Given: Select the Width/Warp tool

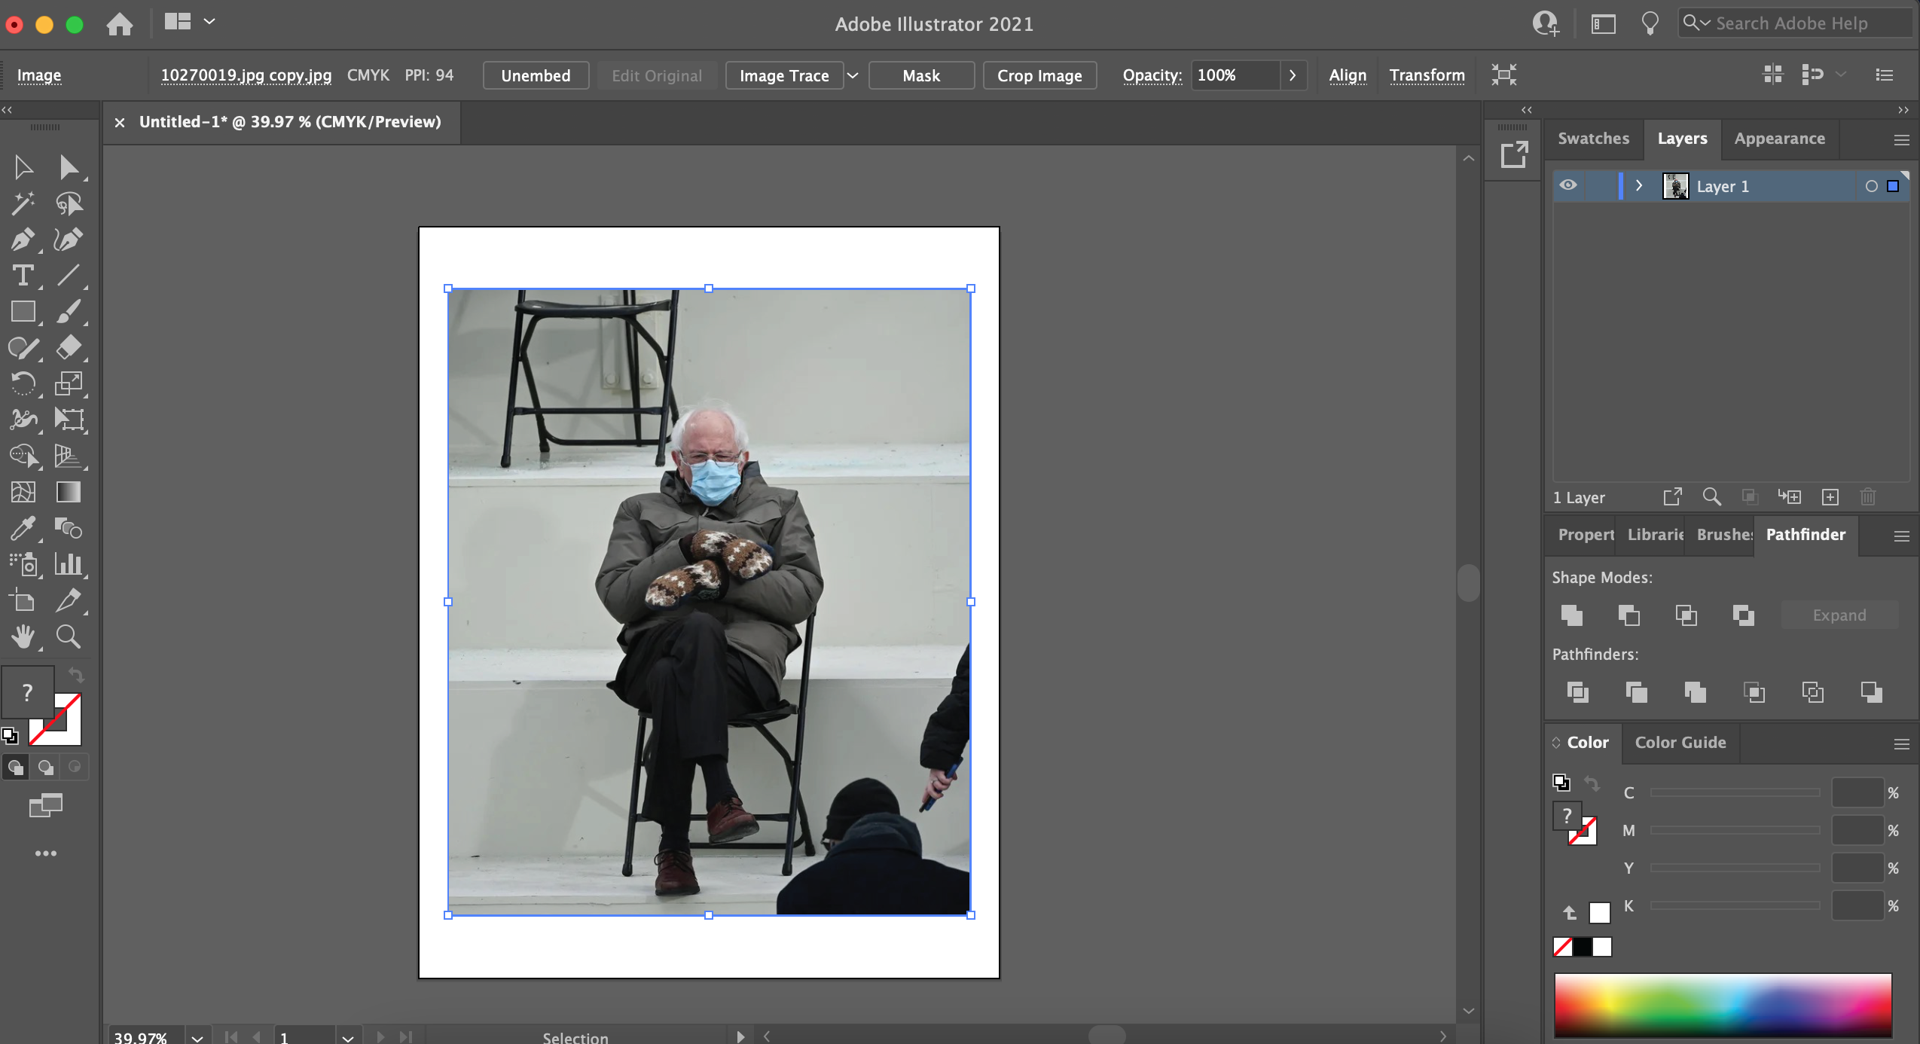Looking at the screenshot, I should point(23,420).
